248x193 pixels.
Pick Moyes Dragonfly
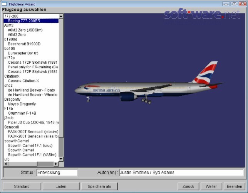coord(31,104)
